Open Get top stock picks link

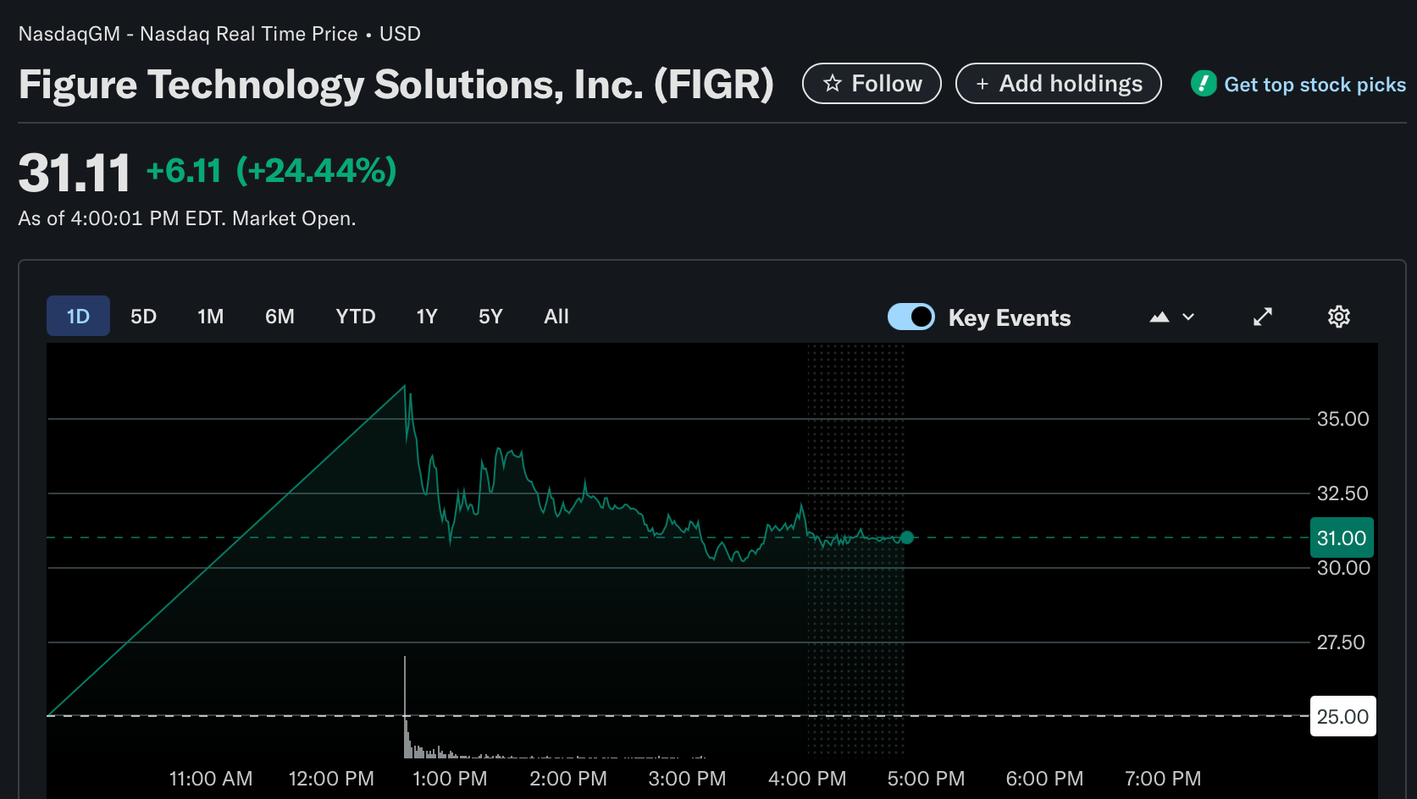click(x=1315, y=85)
